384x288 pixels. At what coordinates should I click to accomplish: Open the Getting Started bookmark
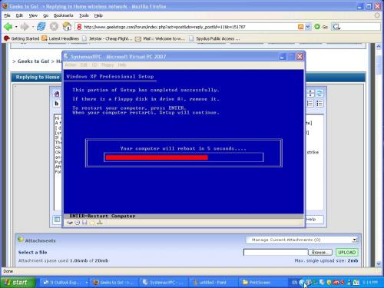click(x=22, y=38)
